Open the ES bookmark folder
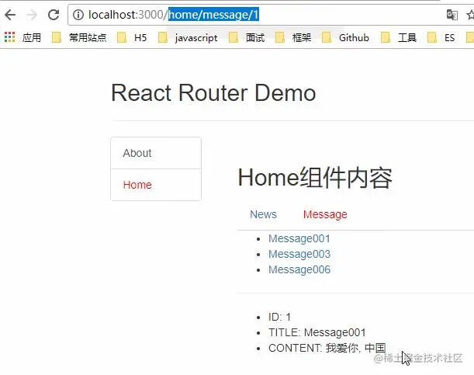This screenshot has height=375, width=474. (x=441, y=37)
